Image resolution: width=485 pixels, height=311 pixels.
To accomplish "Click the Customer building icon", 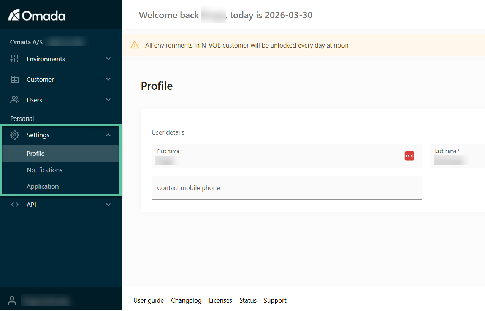I will coord(15,79).
